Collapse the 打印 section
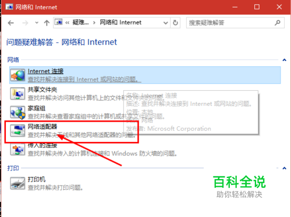 pos(284,168)
